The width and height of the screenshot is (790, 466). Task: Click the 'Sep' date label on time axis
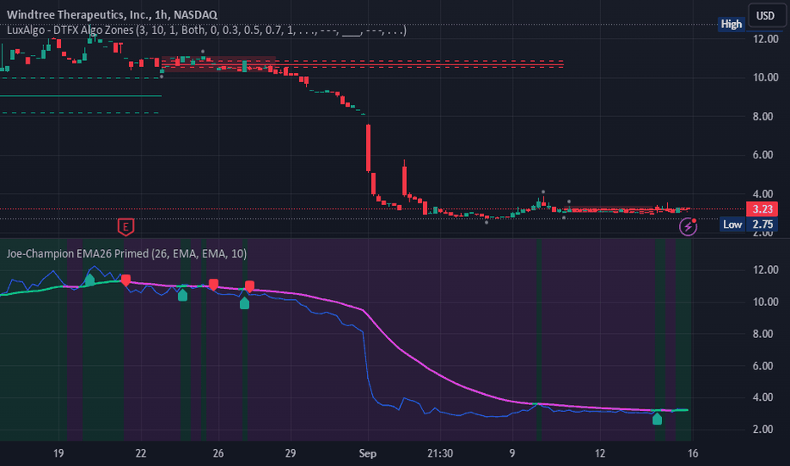click(x=368, y=453)
